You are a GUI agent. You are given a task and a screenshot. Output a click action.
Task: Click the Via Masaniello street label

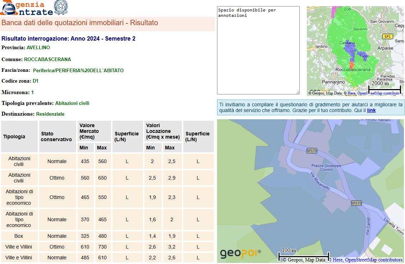click(x=320, y=181)
